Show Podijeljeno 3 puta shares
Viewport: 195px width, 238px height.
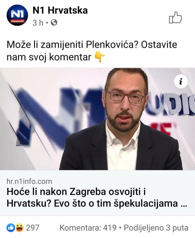[x=156, y=228]
